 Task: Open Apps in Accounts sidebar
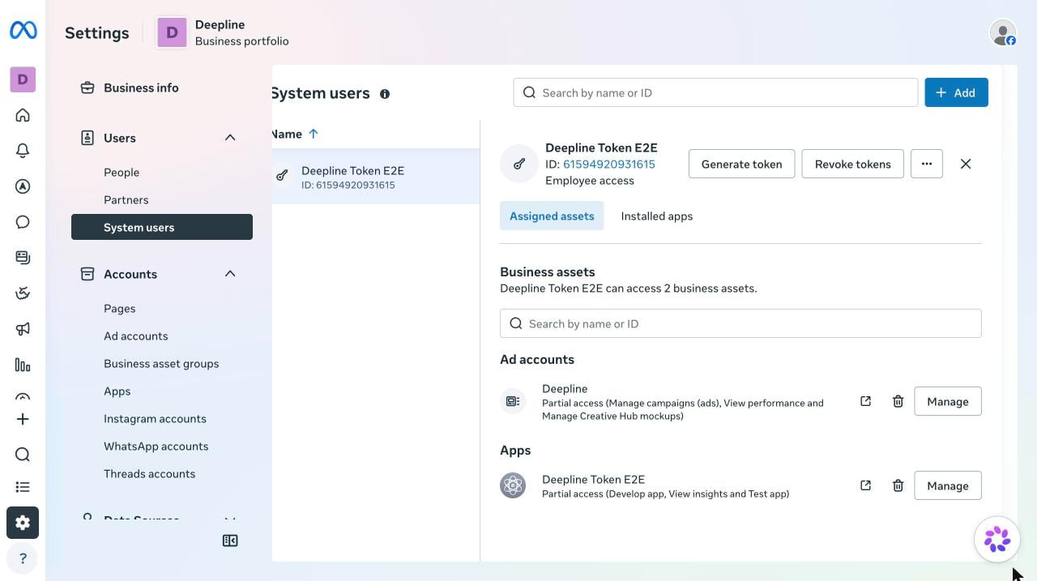click(x=117, y=391)
